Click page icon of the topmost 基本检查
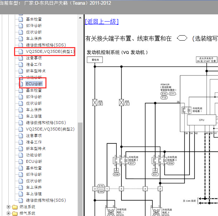218x216 pixels. (21, 19)
